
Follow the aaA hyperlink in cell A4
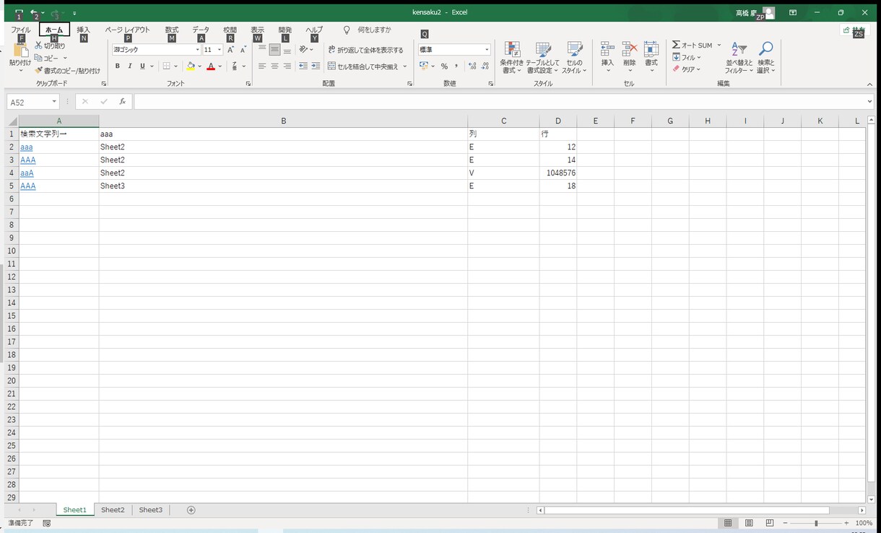coord(27,173)
